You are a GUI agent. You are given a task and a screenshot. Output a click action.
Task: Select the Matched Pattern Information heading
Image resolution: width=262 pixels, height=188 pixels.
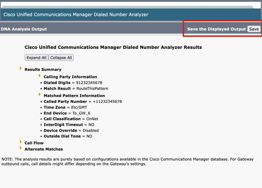(74, 96)
